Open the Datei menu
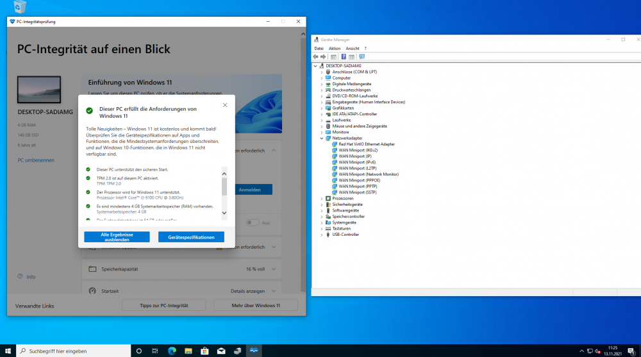This screenshot has width=641, height=357. (x=319, y=48)
